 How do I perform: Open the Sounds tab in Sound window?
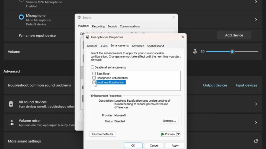click(x=112, y=26)
